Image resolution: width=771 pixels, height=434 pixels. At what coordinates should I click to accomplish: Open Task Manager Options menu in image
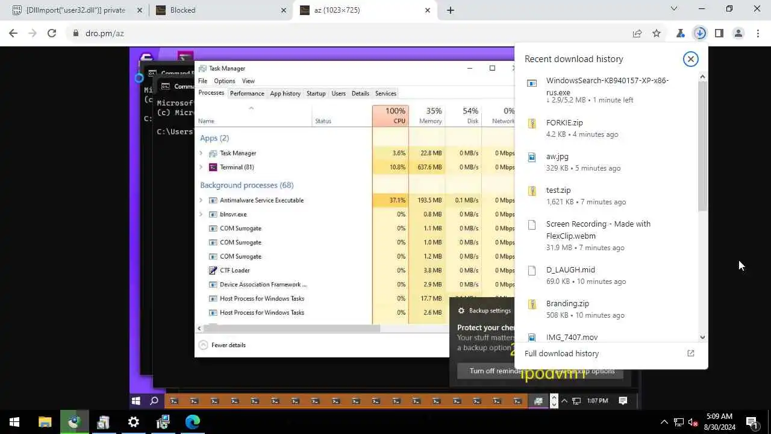point(224,81)
